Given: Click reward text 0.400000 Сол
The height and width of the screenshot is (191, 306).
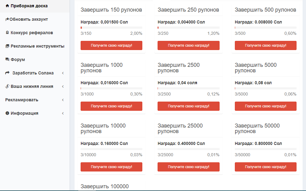Looking at the screenshot, I should (x=191, y=144).
